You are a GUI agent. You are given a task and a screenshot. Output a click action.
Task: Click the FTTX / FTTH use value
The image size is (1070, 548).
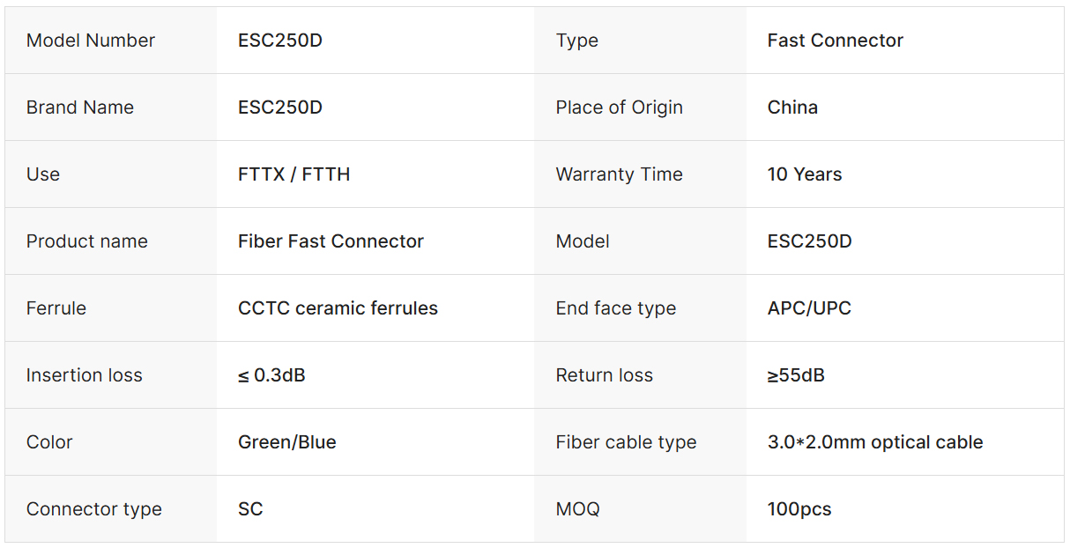294,174
